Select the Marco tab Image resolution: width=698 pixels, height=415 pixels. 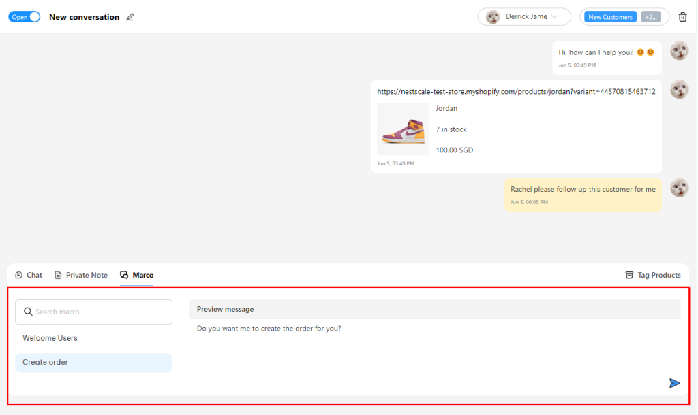[x=136, y=275]
